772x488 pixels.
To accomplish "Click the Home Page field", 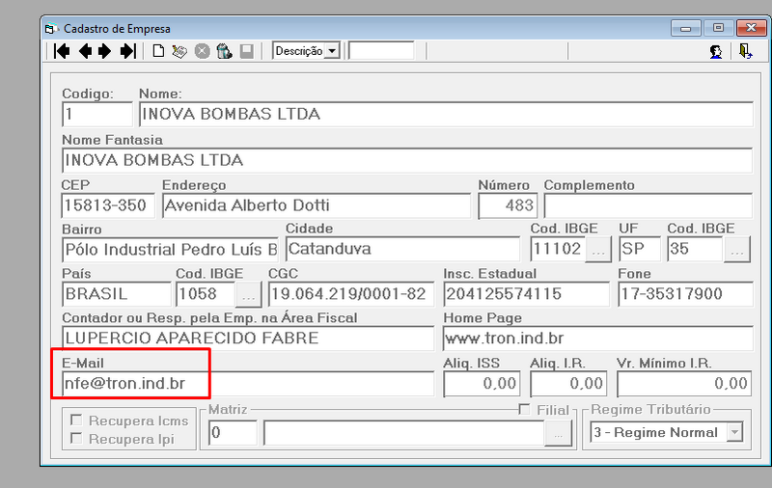I will (598, 339).
